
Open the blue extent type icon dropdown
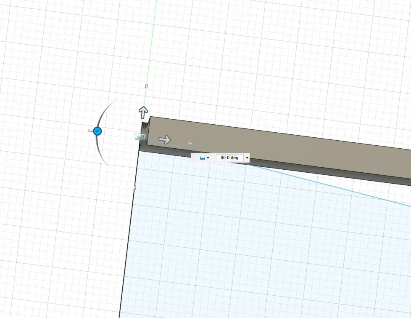coord(205,158)
